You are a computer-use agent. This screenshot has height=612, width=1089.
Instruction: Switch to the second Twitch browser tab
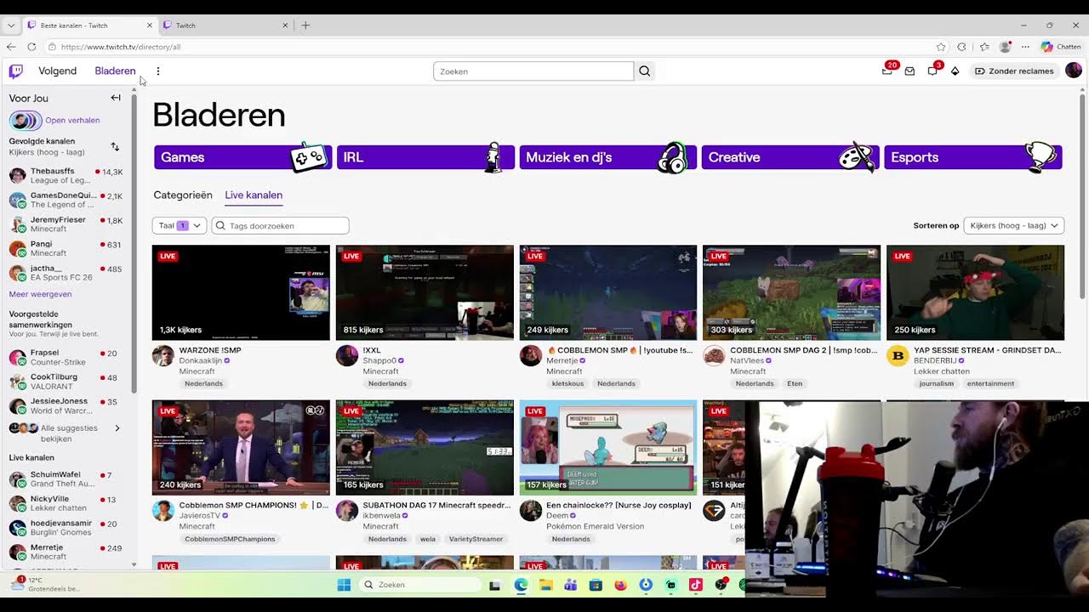point(225,25)
